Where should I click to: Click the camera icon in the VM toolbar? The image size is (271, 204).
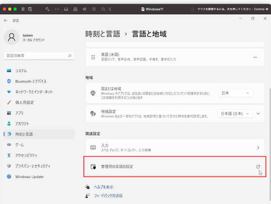pos(75,9)
